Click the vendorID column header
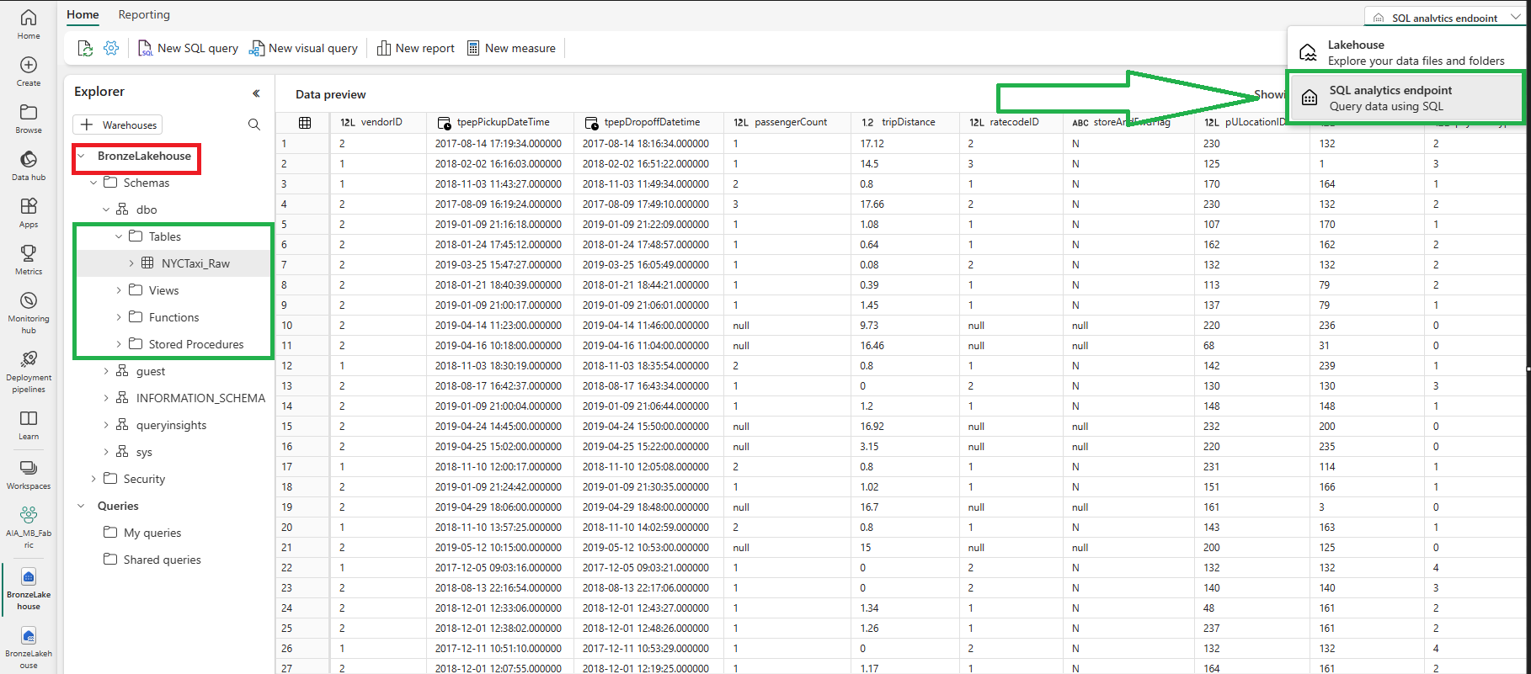Image resolution: width=1531 pixels, height=674 pixels. [378, 122]
